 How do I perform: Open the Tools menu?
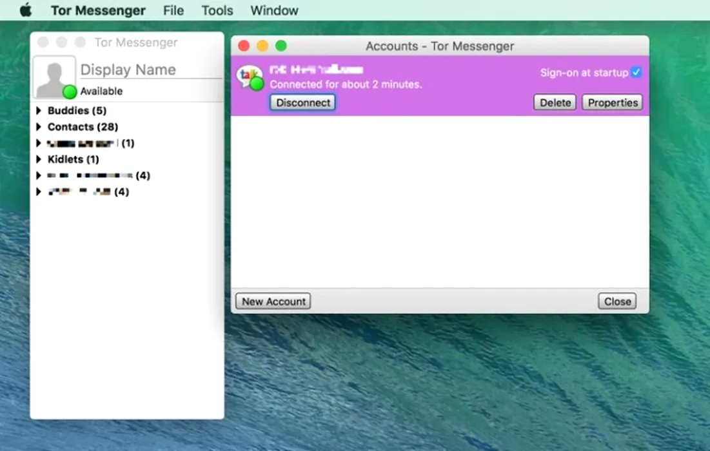coord(217,10)
